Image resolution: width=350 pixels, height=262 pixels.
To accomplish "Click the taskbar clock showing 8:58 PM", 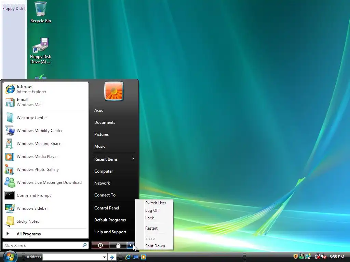I will pyautogui.click(x=337, y=257).
